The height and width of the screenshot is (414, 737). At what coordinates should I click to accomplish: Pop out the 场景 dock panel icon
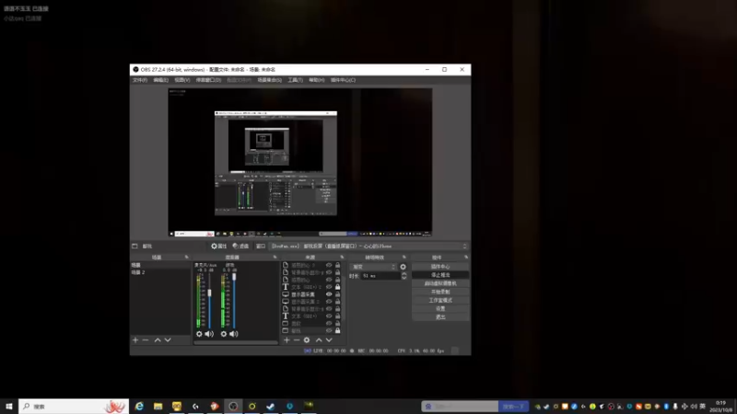[x=187, y=258]
